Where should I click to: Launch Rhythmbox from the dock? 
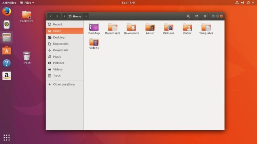(7, 24)
